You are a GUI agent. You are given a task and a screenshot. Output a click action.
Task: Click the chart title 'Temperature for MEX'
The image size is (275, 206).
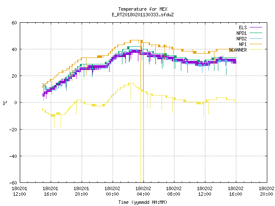tap(143, 9)
